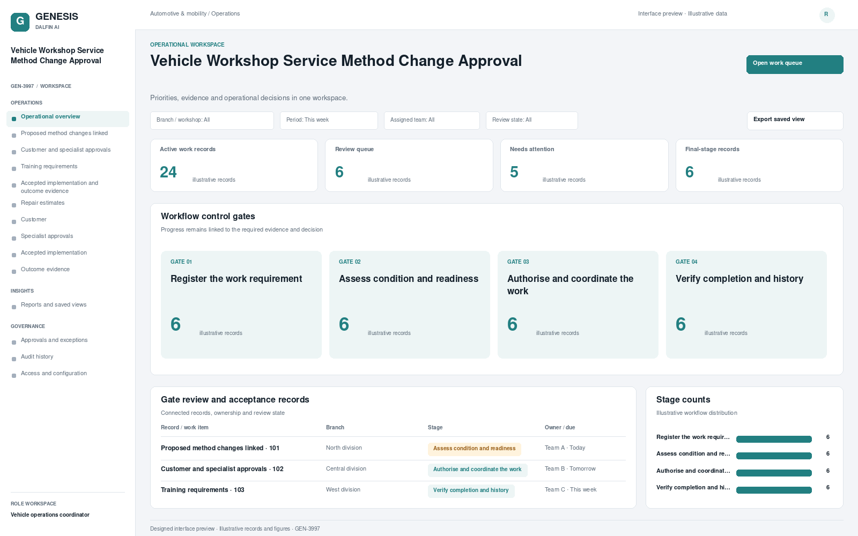Open Gate 04 Verify completion and history
858x536 pixels.
point(746,304)
